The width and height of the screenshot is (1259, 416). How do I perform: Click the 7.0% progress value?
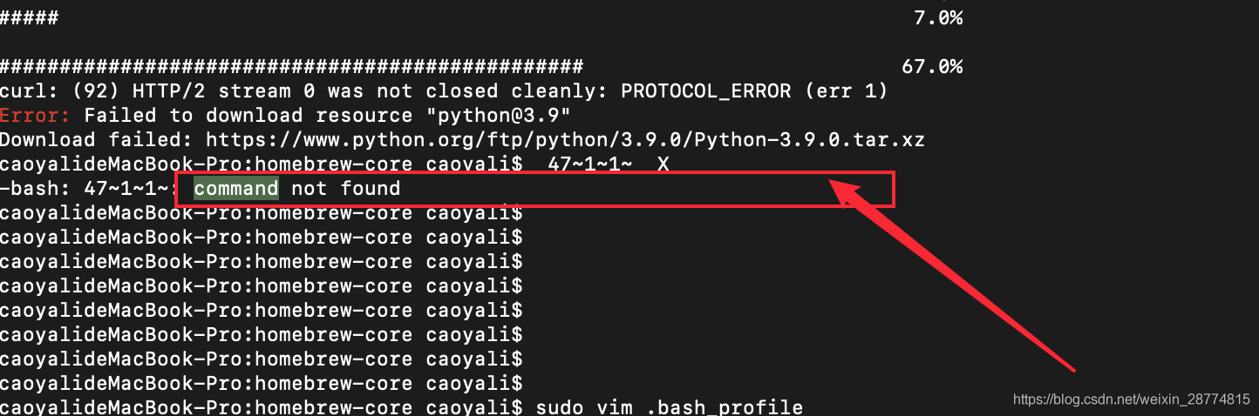[937, 17]
